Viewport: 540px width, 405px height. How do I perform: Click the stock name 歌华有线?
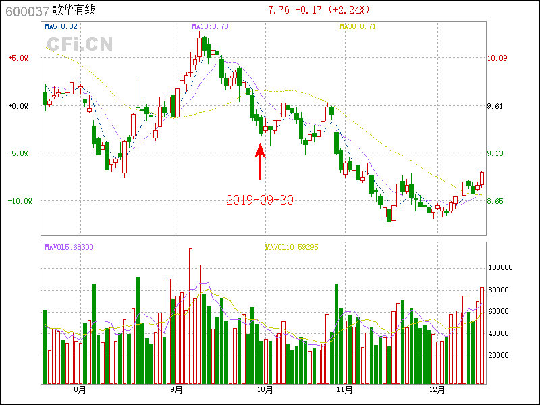click(x=74, y=10)
